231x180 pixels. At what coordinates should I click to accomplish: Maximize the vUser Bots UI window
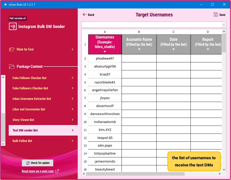213,4
